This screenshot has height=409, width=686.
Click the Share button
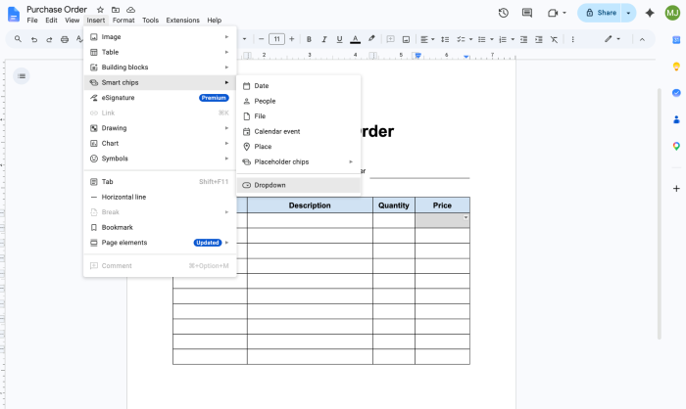click(x=600, y=13)
